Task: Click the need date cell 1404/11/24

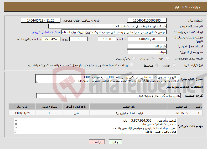Action: click(22, 113)
